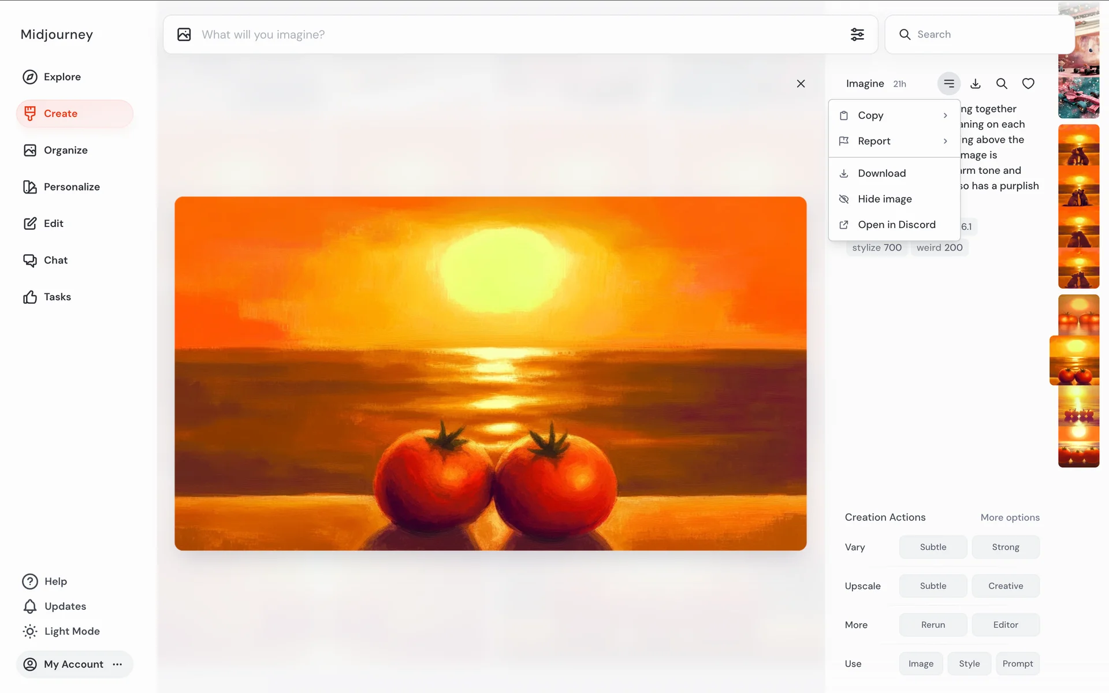
Task: Click the heart icon to like image
Action: tap(1028, 84)
